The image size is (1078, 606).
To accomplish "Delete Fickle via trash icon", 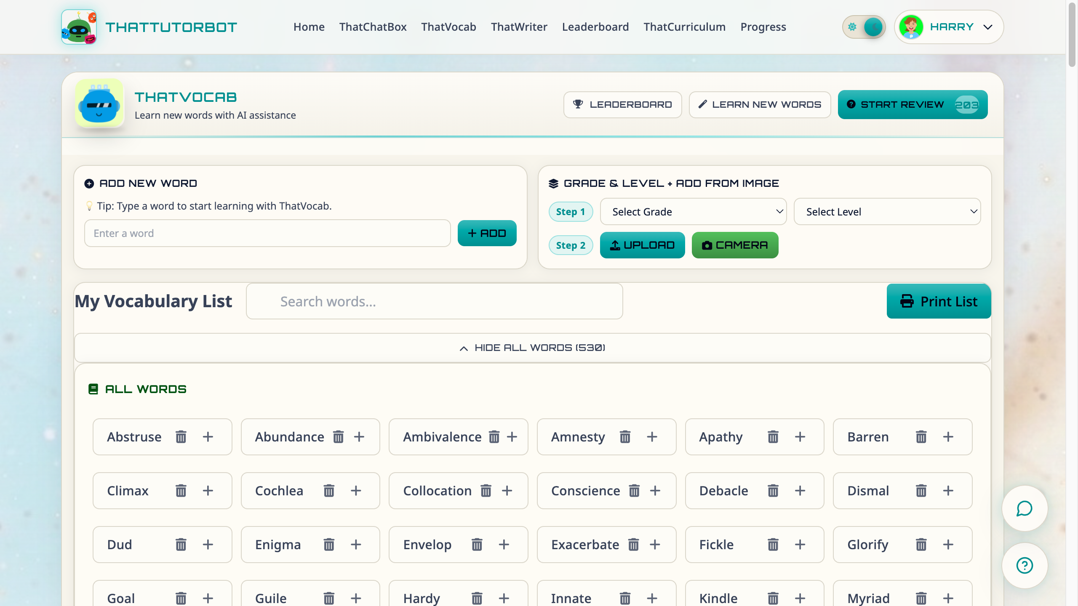I will [773, 545].
